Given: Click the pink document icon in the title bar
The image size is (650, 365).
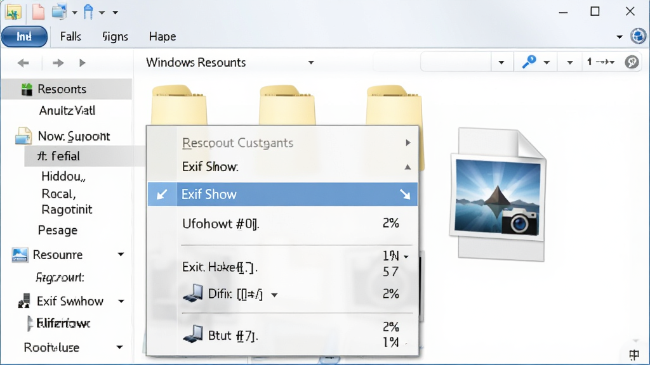Looking at the screenshot, I should tap(38, 11).
